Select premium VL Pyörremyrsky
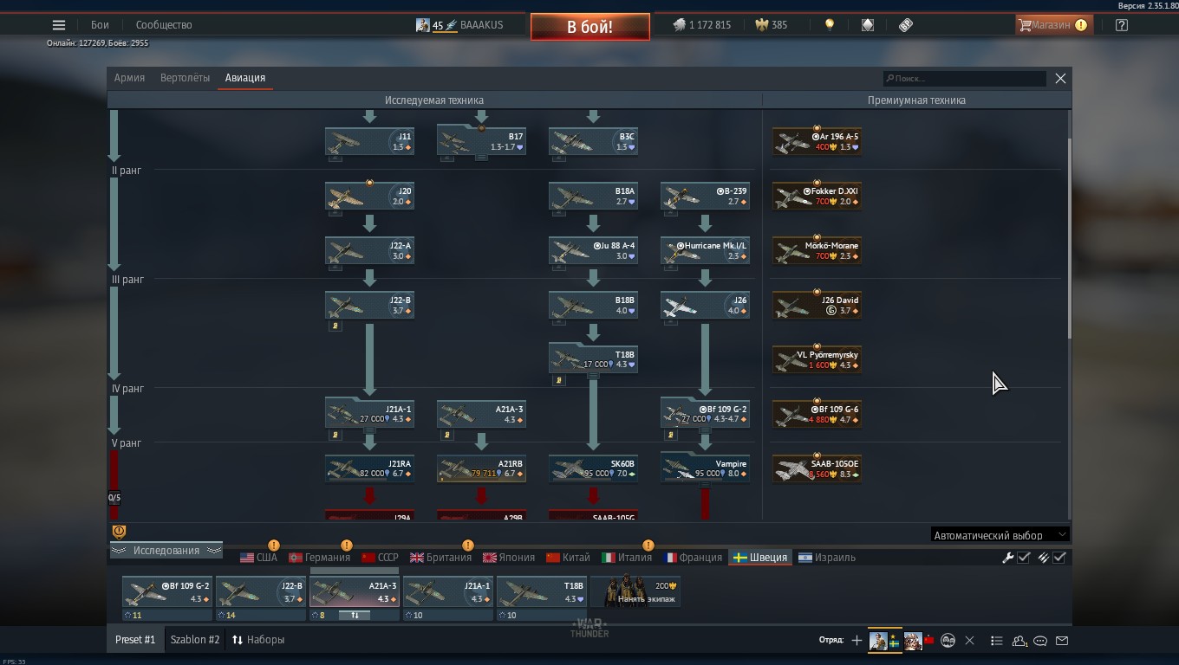The image size is (1179, 665). (817, 359)
